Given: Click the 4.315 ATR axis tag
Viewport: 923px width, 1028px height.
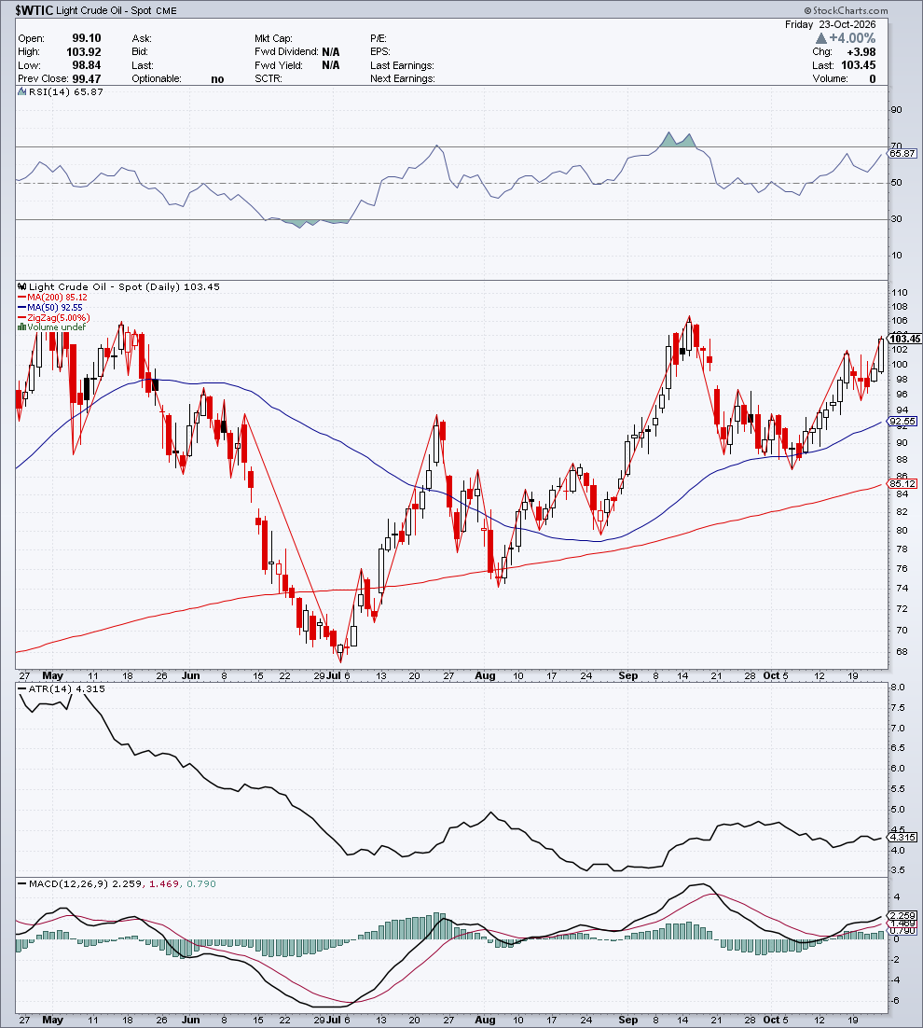Looking at the screenshot, I should (902, 837).
